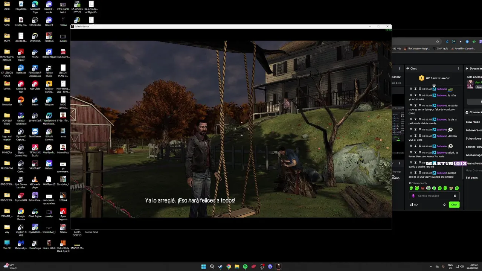The height and width of the screenshot is (271, 482).
Task: Bookmark this page star in Chrome
Action: (x=437, y=42)
